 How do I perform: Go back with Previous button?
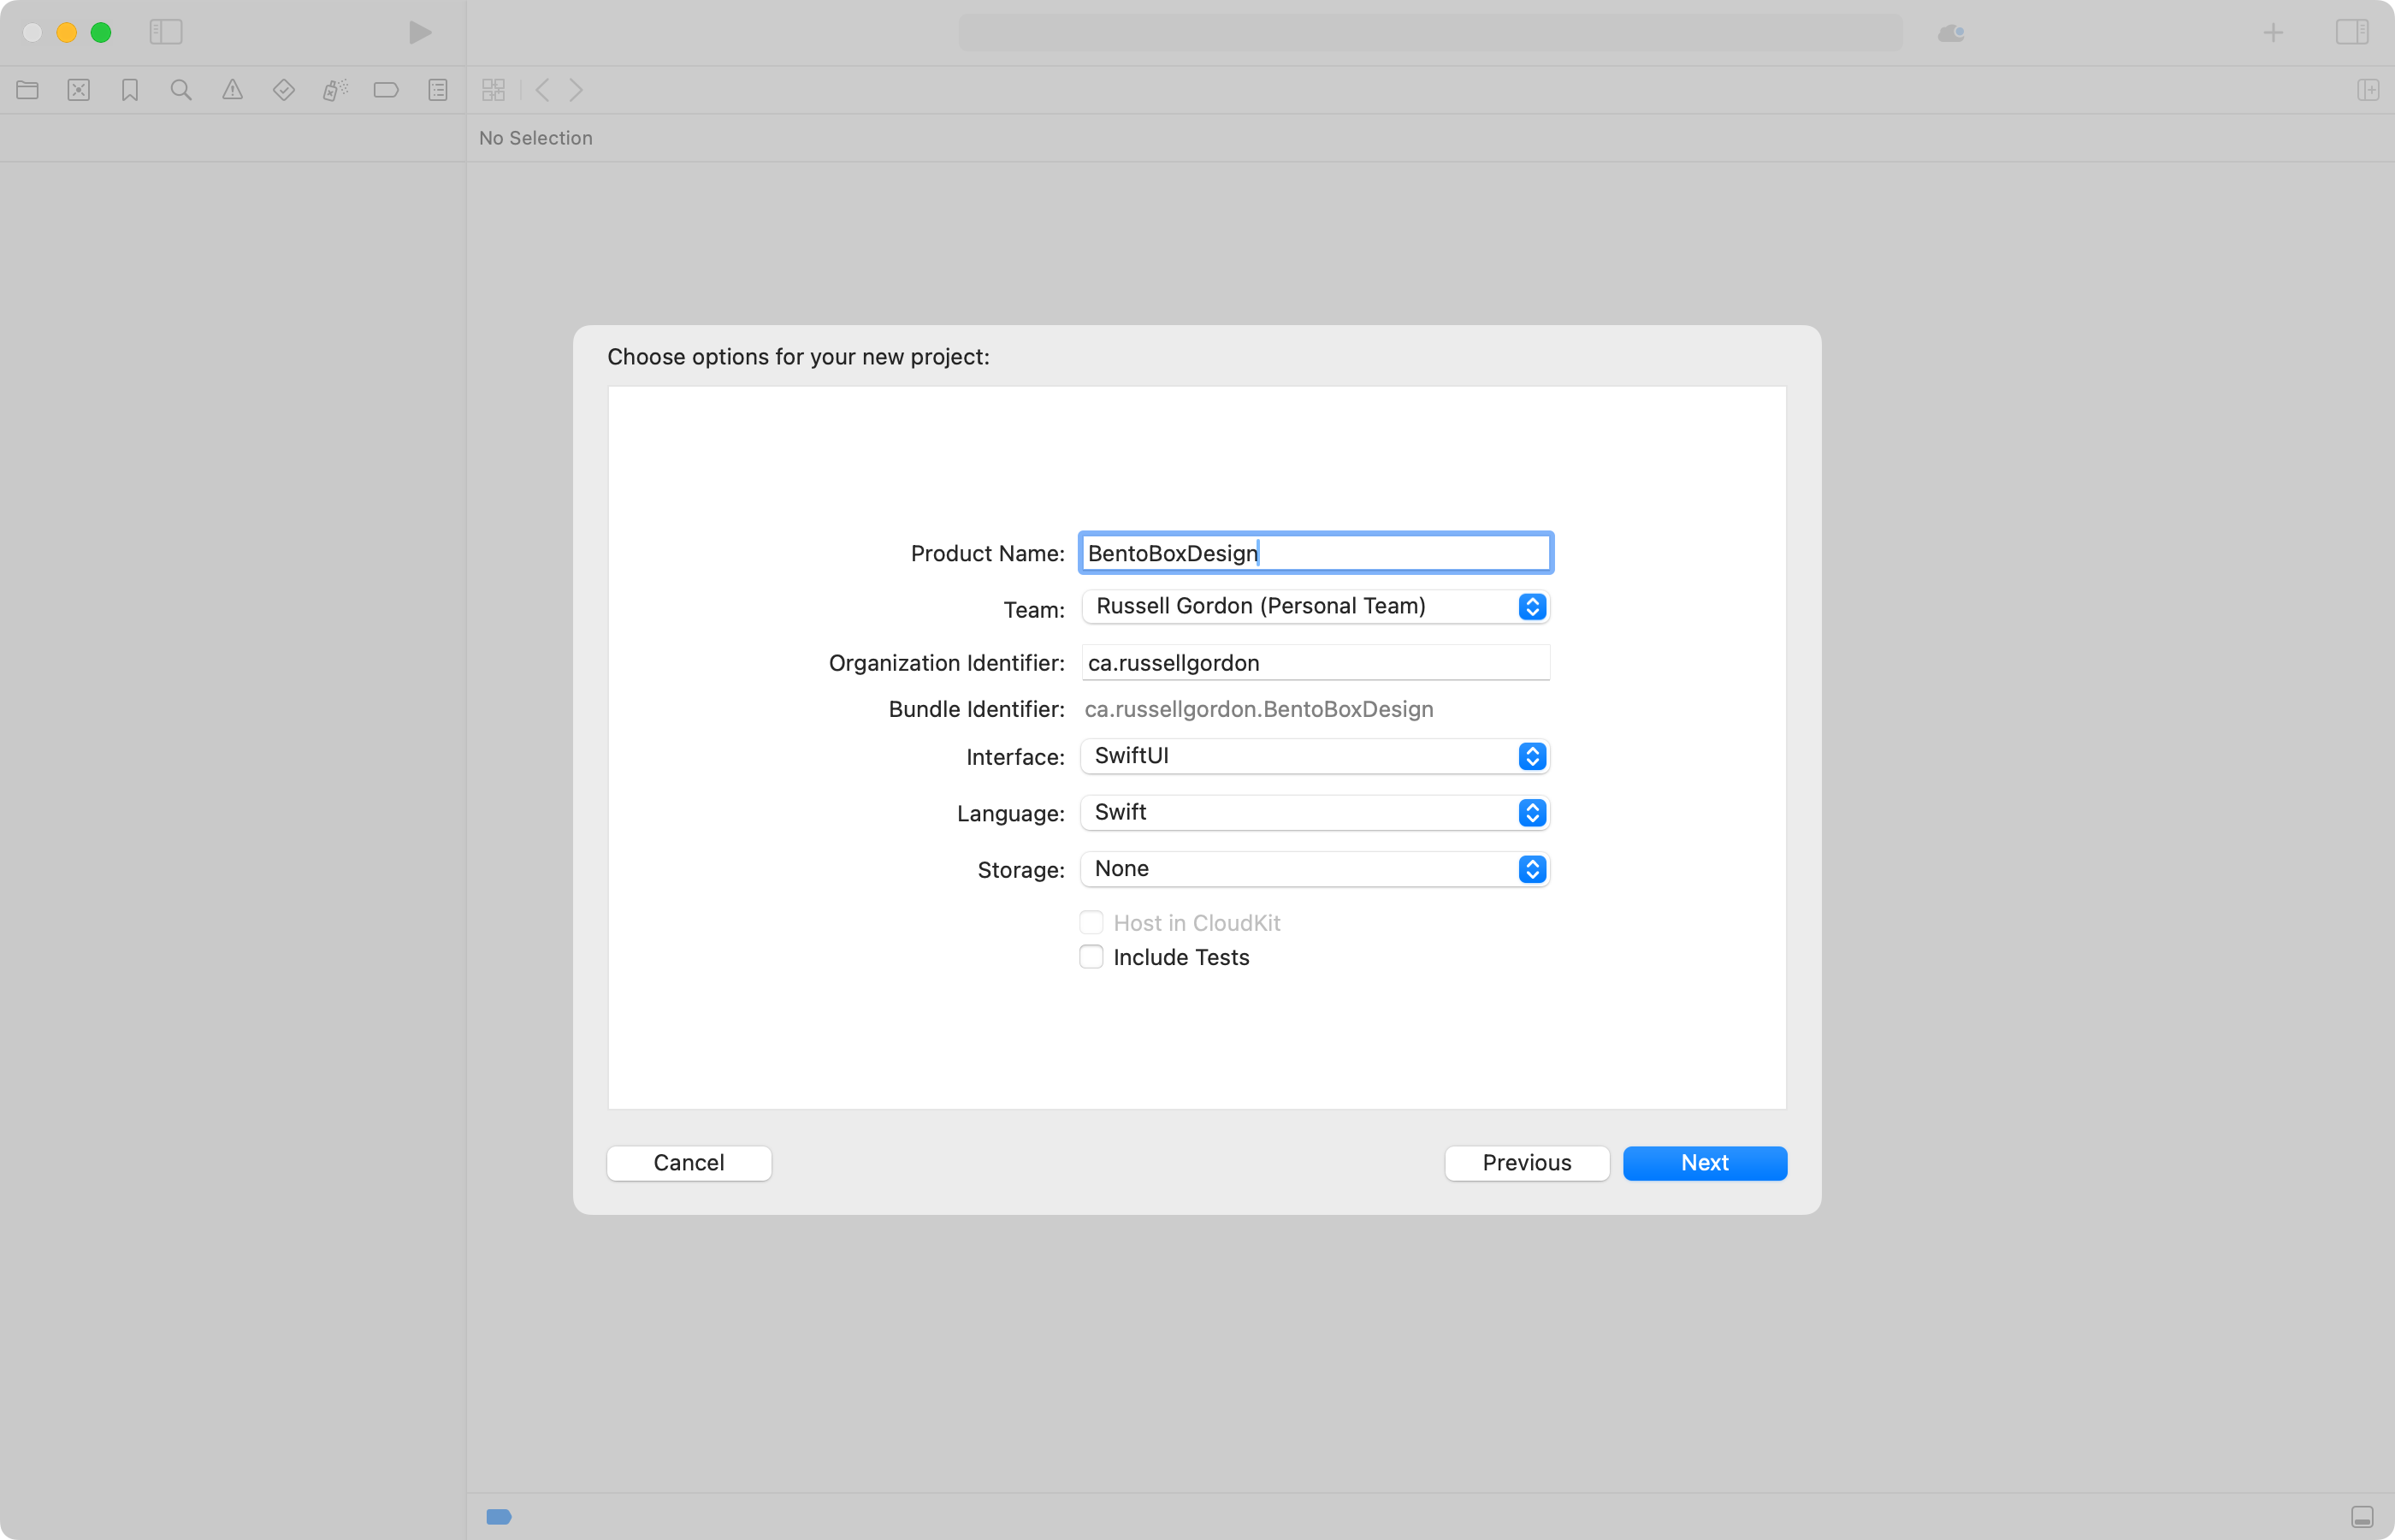click(x=1526, y=1162)
